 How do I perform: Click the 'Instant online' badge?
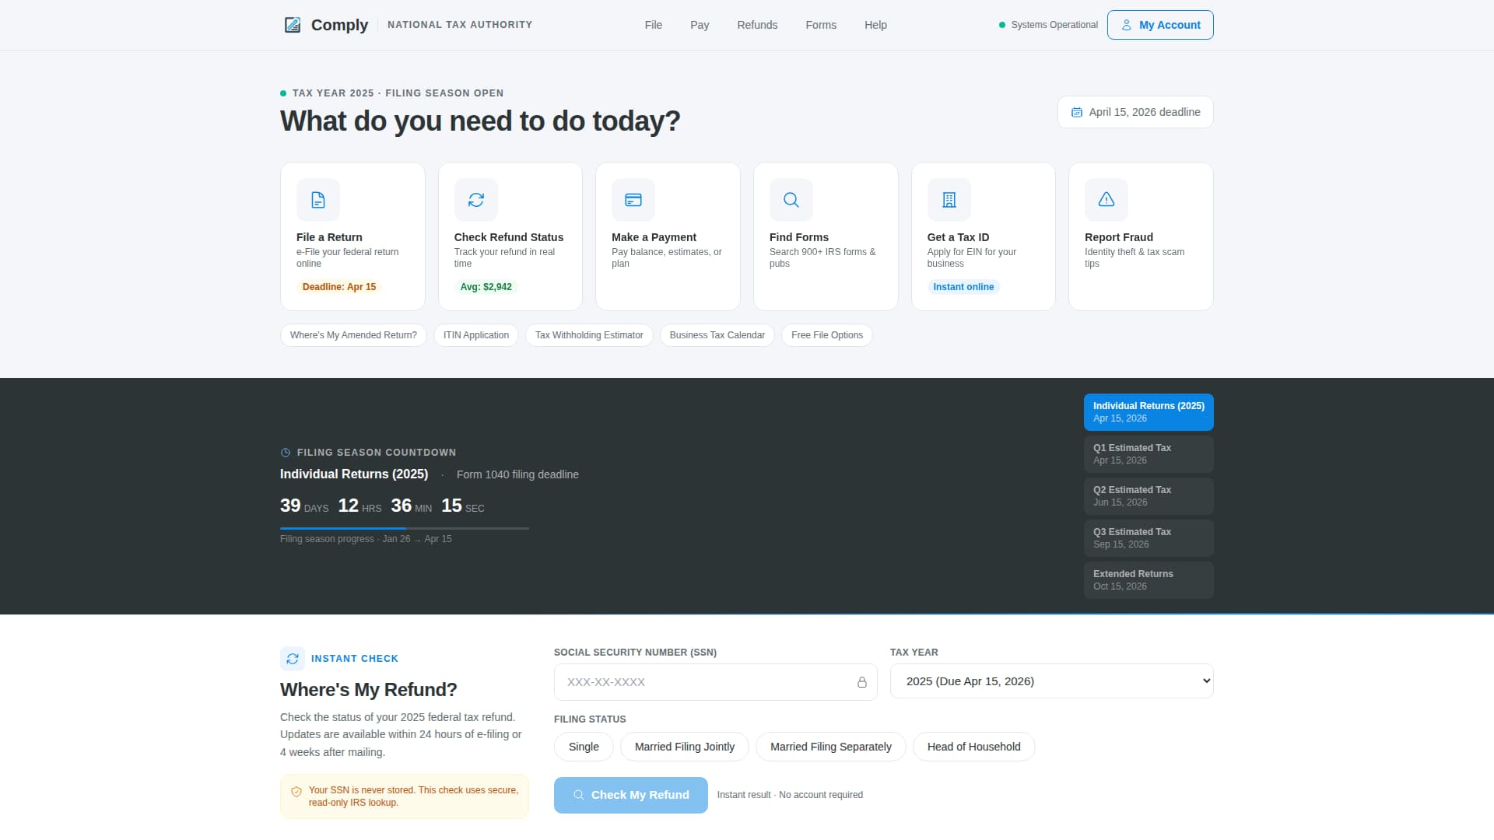[x=963, y=287]
